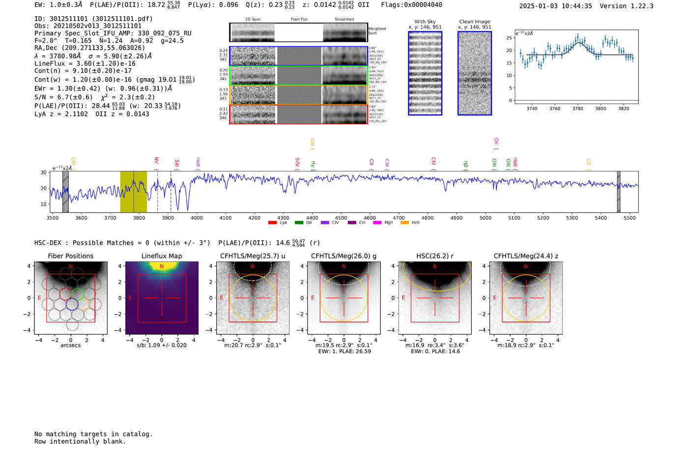Open the CFHTLS/Meg(24.4) z image
The width and height of the screenshot is (688, 468).
coord(526,298)
